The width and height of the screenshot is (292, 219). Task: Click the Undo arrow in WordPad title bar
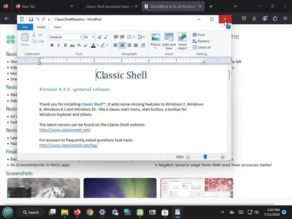pos(37,19)
